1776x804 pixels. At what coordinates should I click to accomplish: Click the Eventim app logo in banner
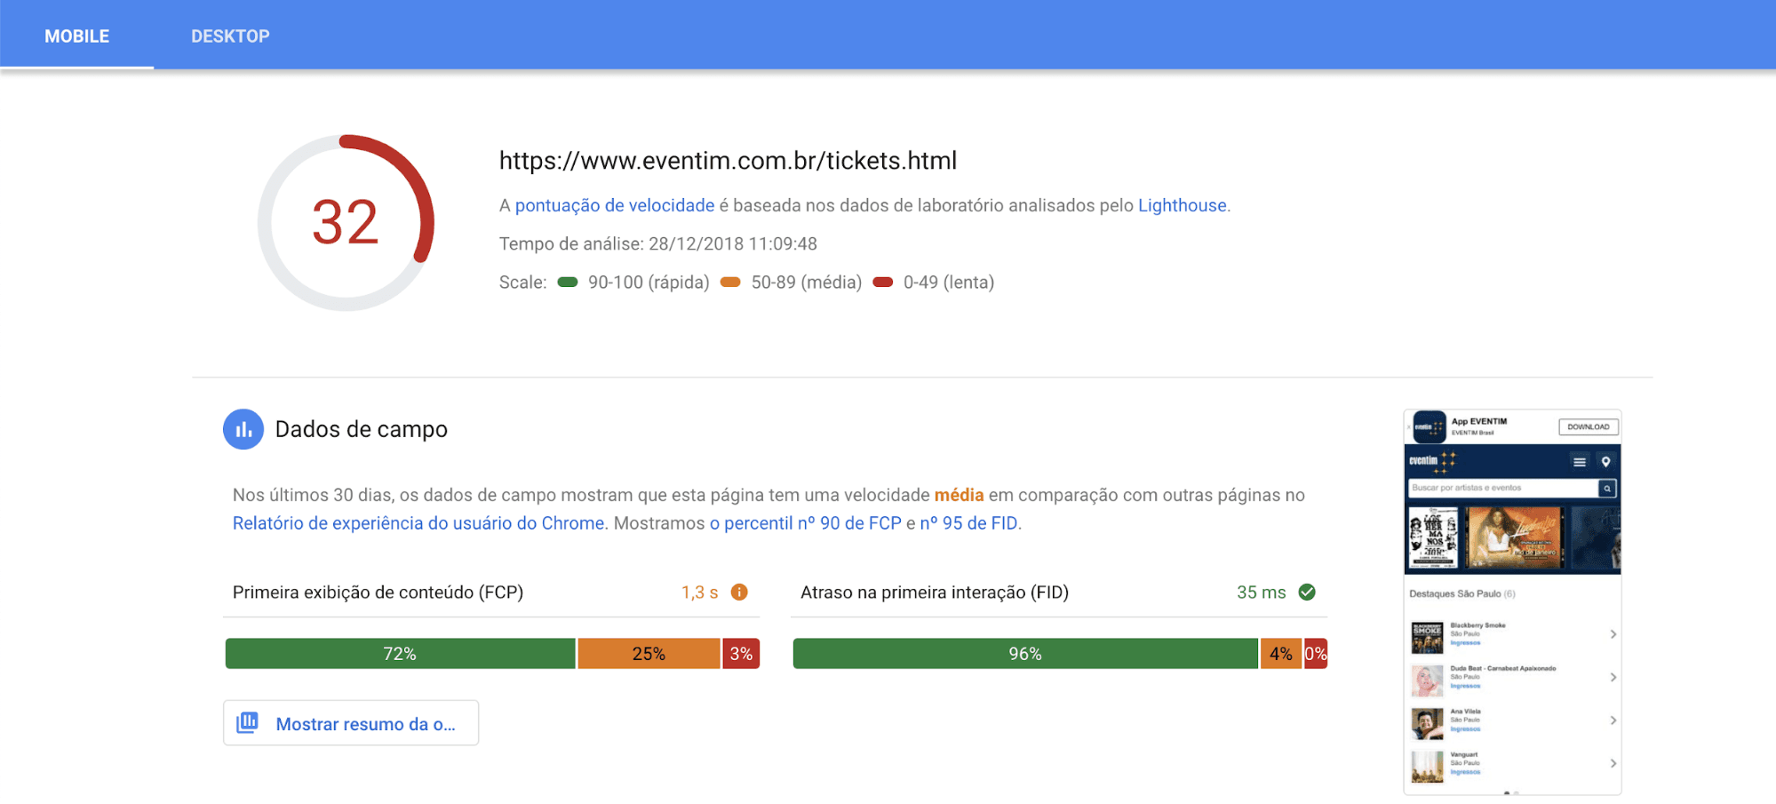pyautogui.click(x=1429, y=426)
